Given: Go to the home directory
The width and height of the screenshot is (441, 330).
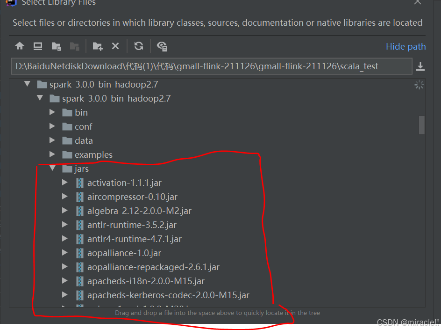Looking at the screenshot, I should [x=20, y=46].
